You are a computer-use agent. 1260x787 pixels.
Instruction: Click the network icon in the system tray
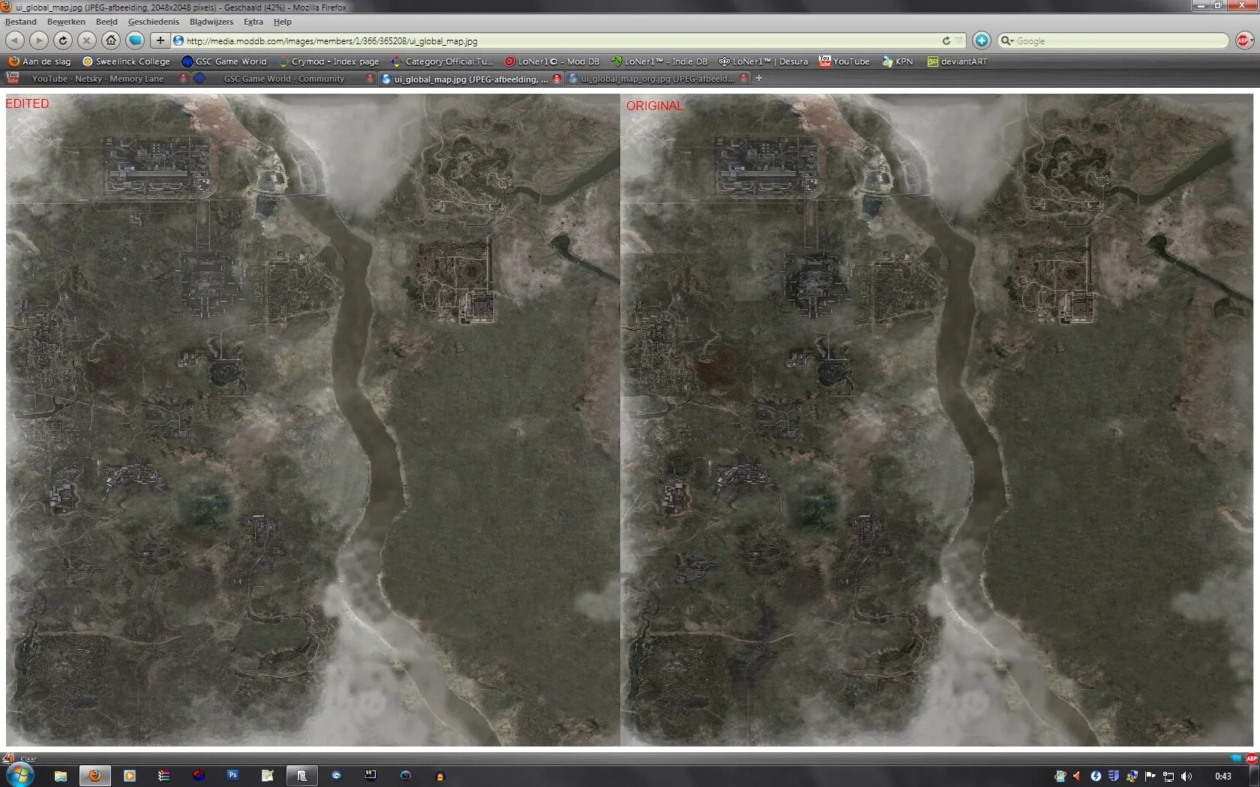coord(1168,776)
